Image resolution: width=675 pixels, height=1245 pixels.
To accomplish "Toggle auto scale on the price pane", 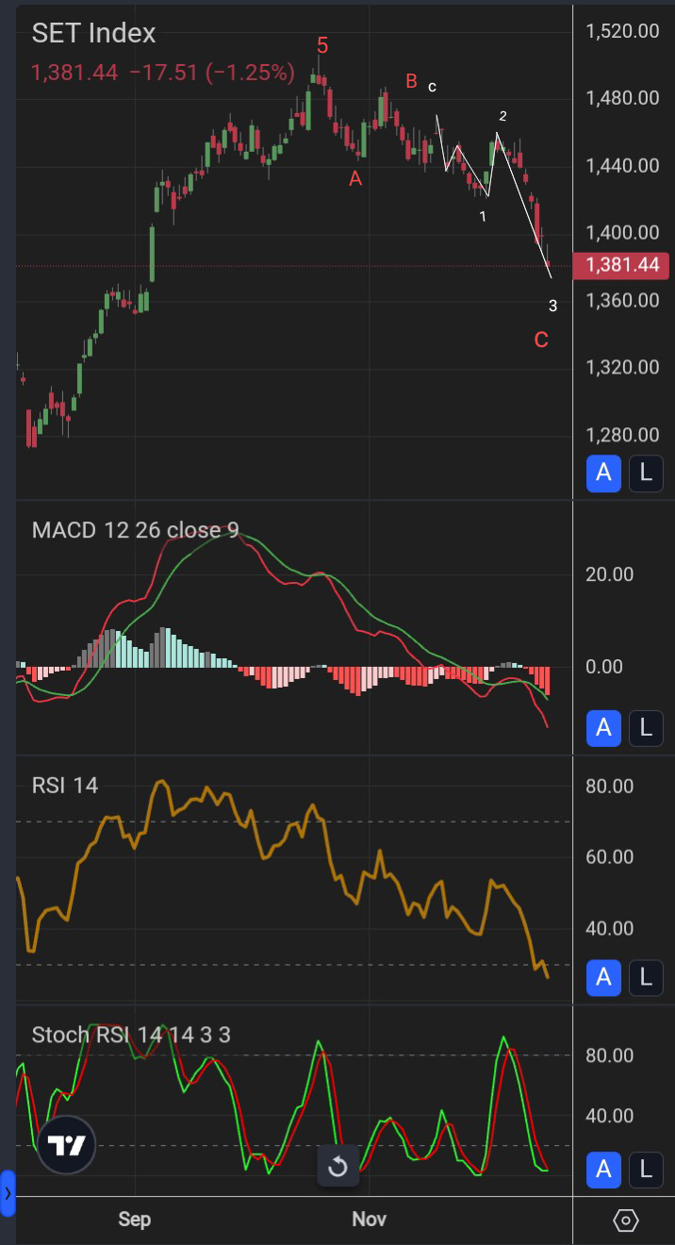I will [x=604, y=473].
